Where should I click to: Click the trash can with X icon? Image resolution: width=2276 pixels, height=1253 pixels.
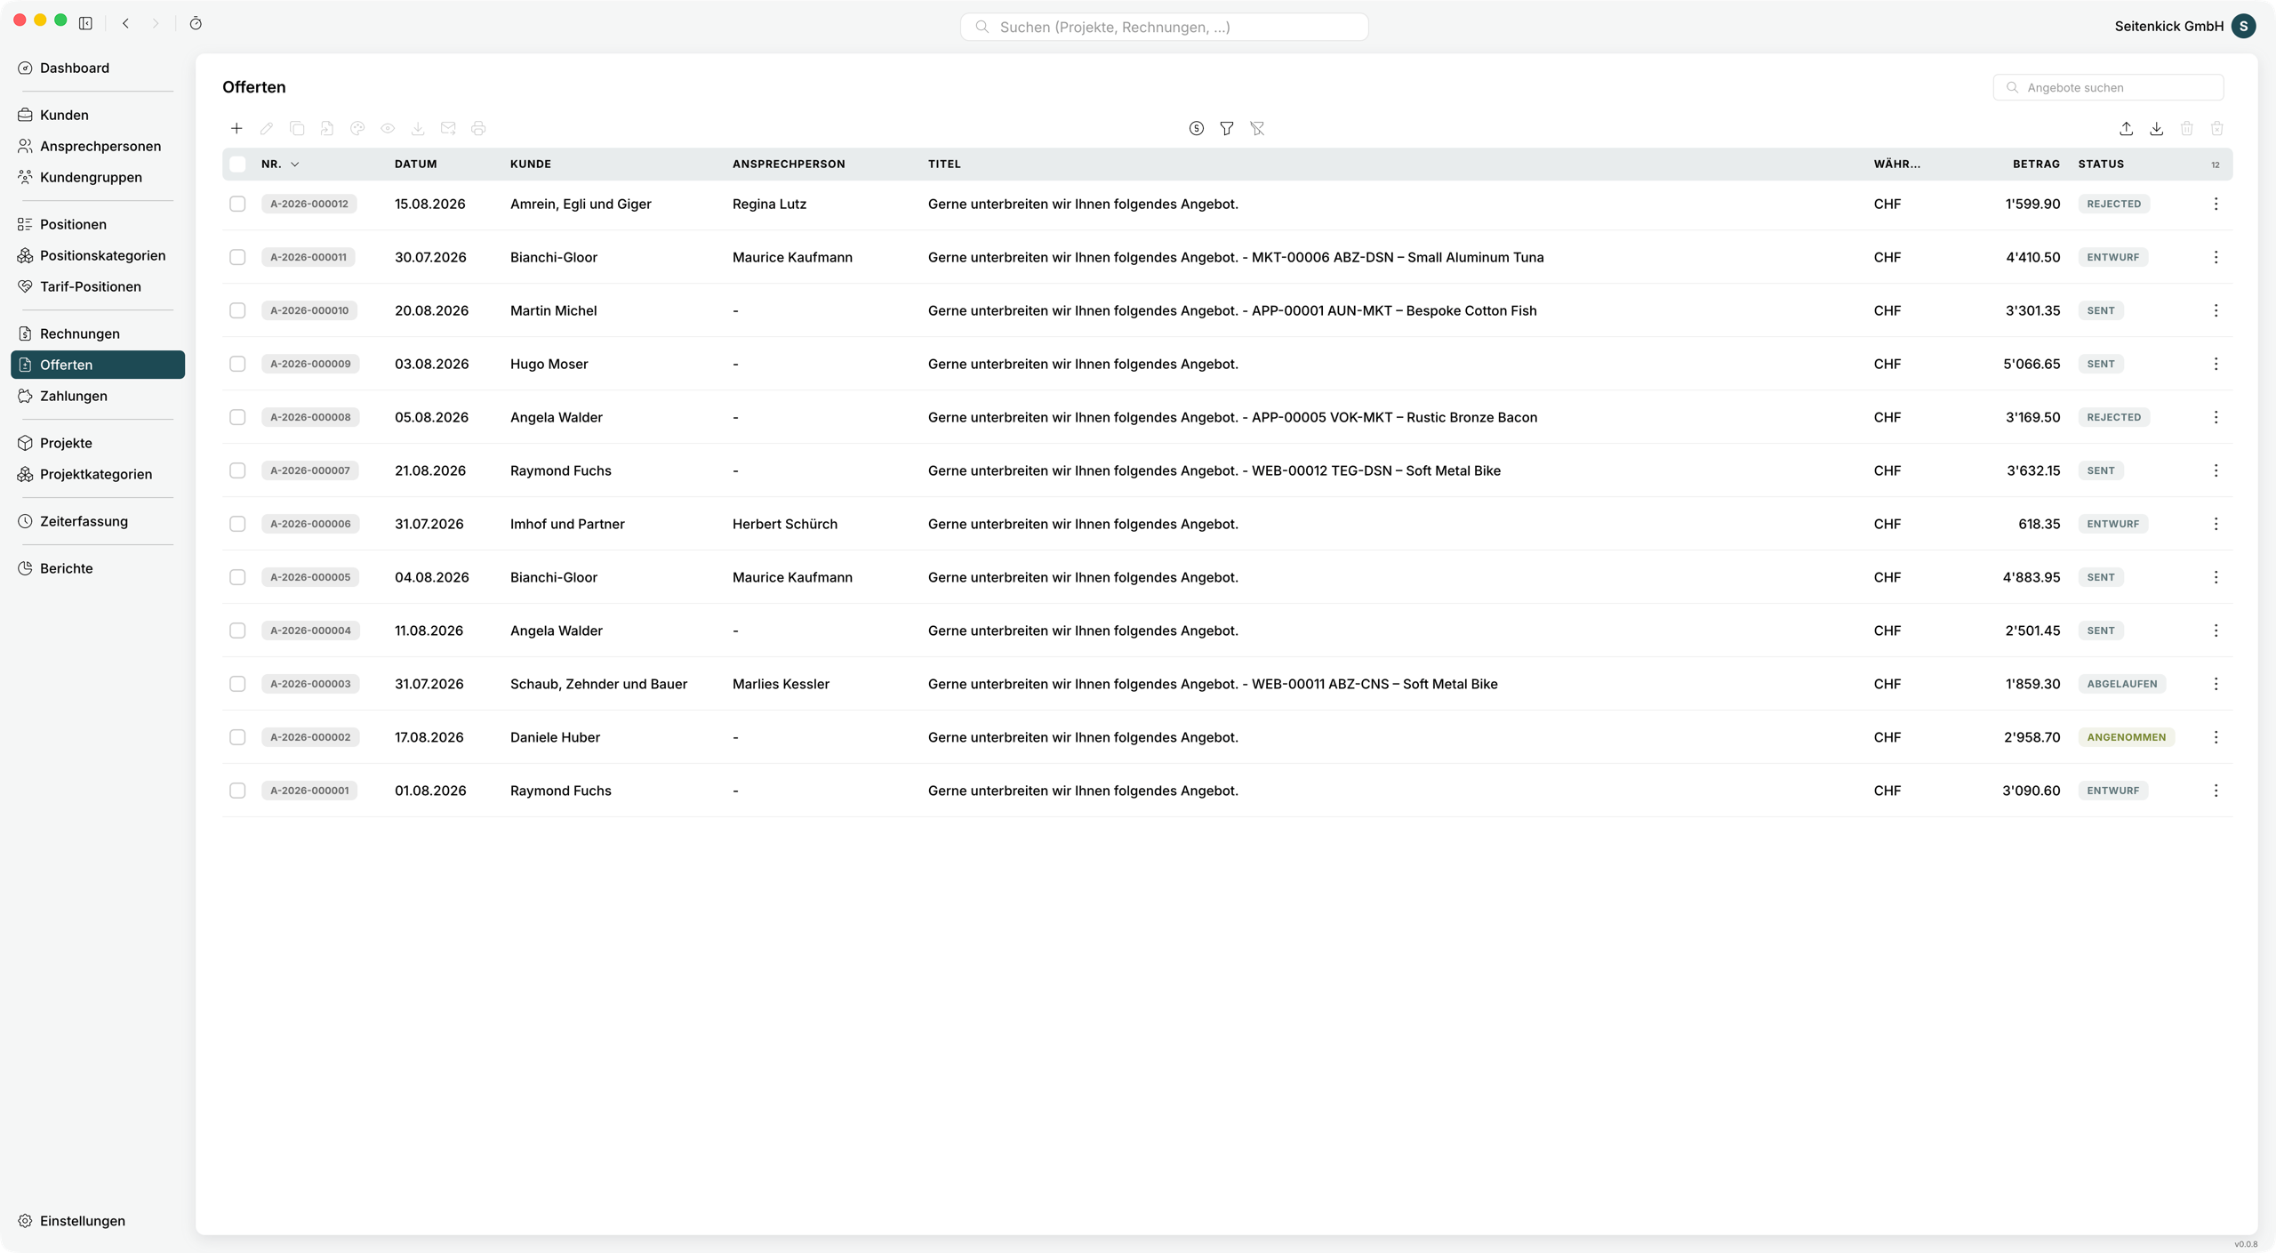tap(2217, 128)
